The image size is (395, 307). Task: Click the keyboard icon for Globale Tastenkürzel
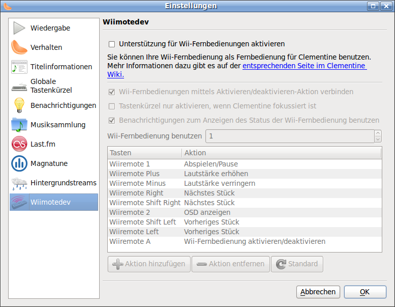tap(19, 86)
